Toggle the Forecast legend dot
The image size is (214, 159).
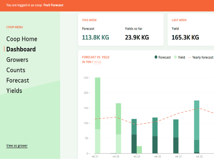pyautogui.click(x=156, y=57)
